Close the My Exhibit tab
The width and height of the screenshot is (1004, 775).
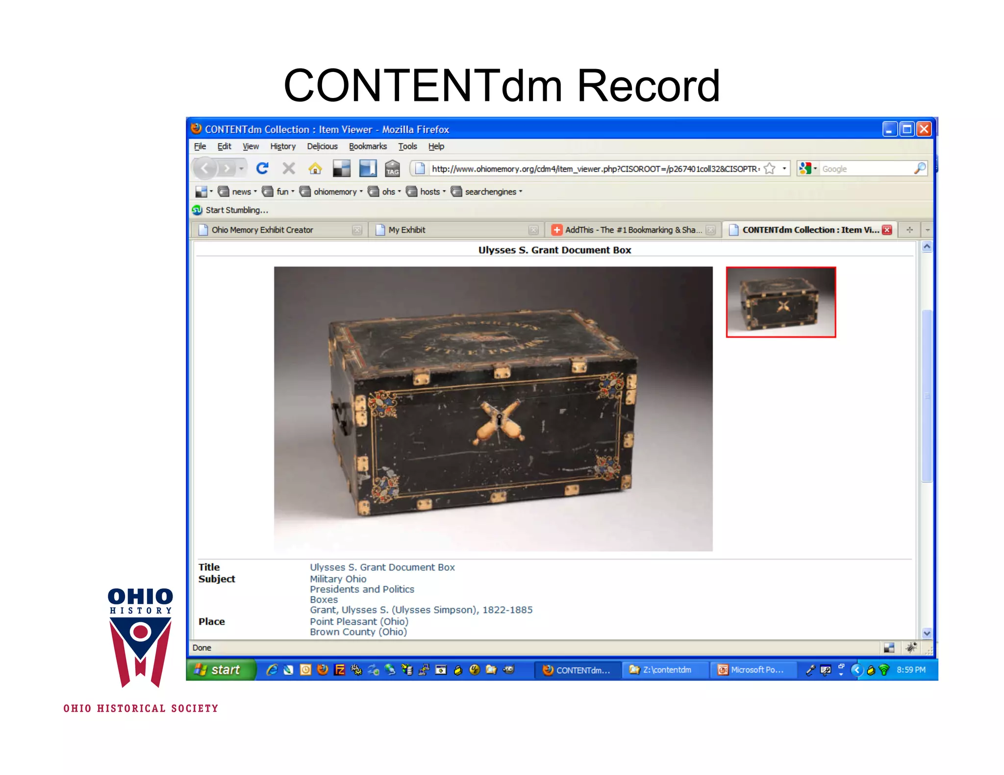[x=533, y=230]
